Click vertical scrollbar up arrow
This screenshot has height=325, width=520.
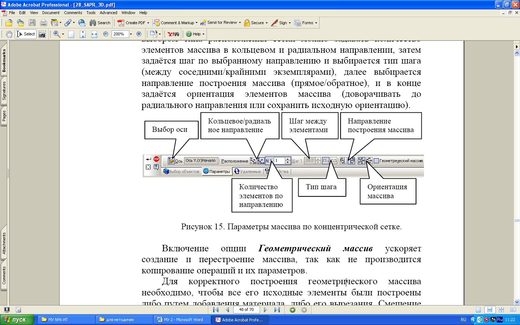click(517, 53)
